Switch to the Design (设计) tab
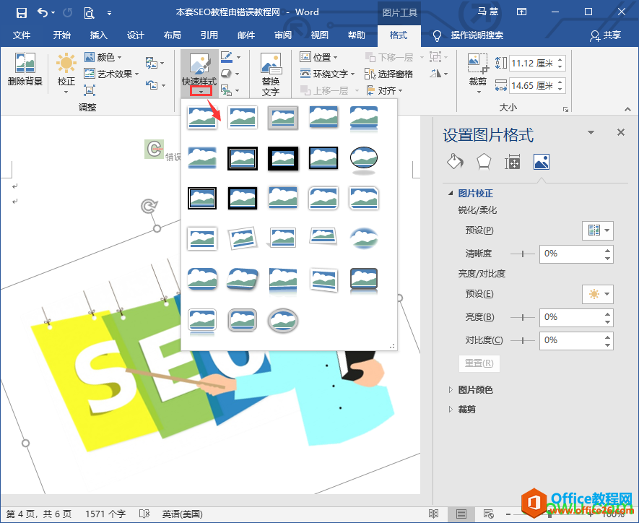The height and width of the screenshot is (523, 639). pyautogui.click(x=135, y=35)
